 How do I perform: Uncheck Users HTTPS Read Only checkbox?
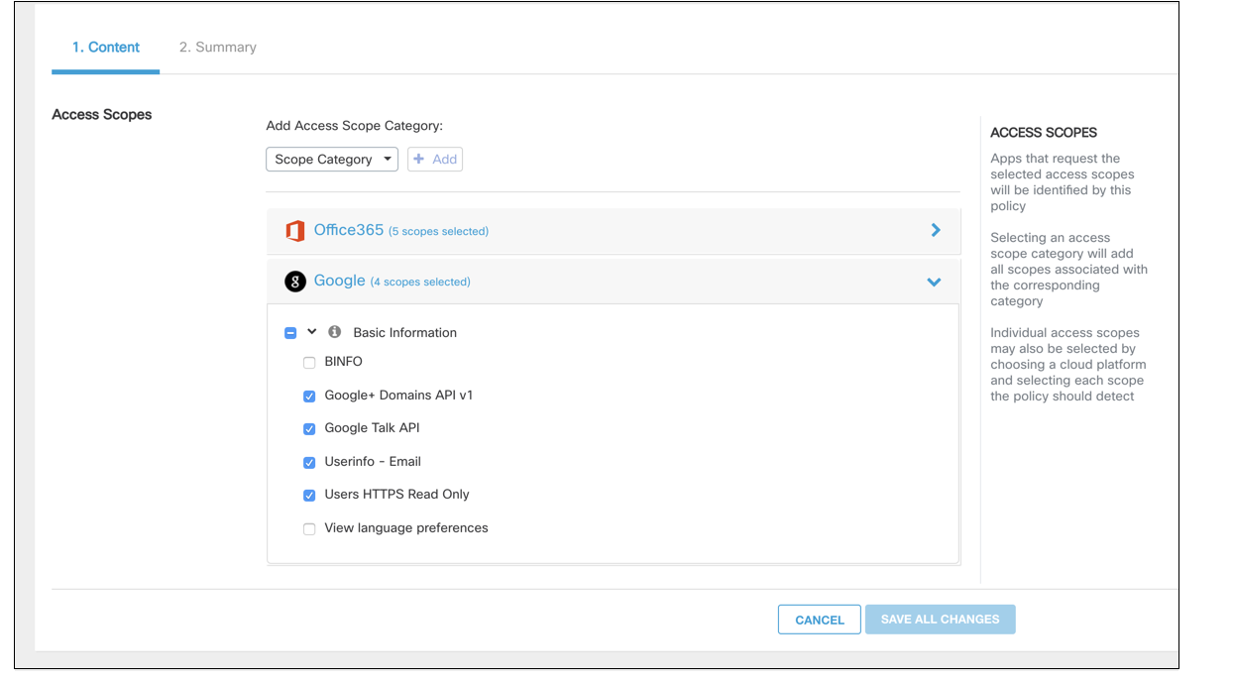309,495
